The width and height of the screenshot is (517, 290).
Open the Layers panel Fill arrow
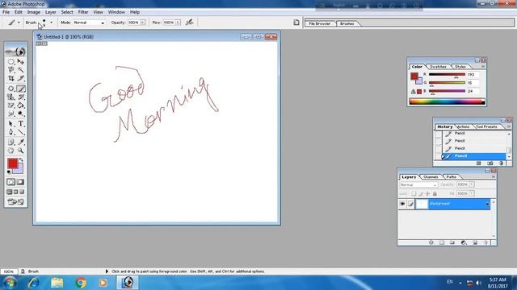click(x=472, y=193)
